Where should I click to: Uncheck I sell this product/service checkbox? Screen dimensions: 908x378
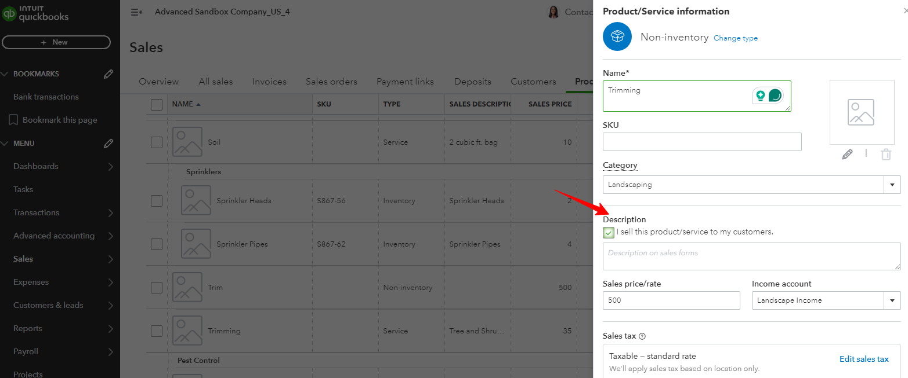coord(609,233)
